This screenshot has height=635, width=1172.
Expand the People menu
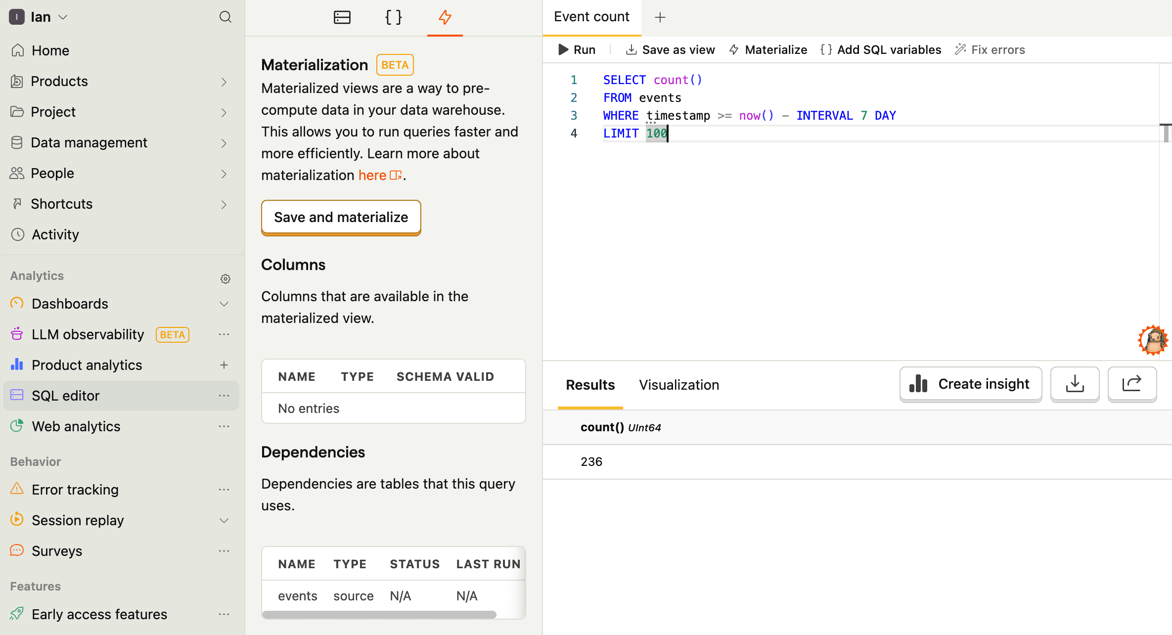point(224,174)
